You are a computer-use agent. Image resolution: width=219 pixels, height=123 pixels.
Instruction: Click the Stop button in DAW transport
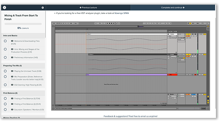(x=109, y=23)
